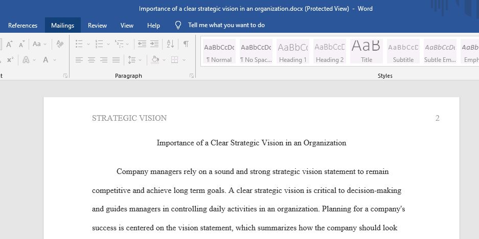Toggle Align Left paragraph setting
479x239 pixels.
79,60
